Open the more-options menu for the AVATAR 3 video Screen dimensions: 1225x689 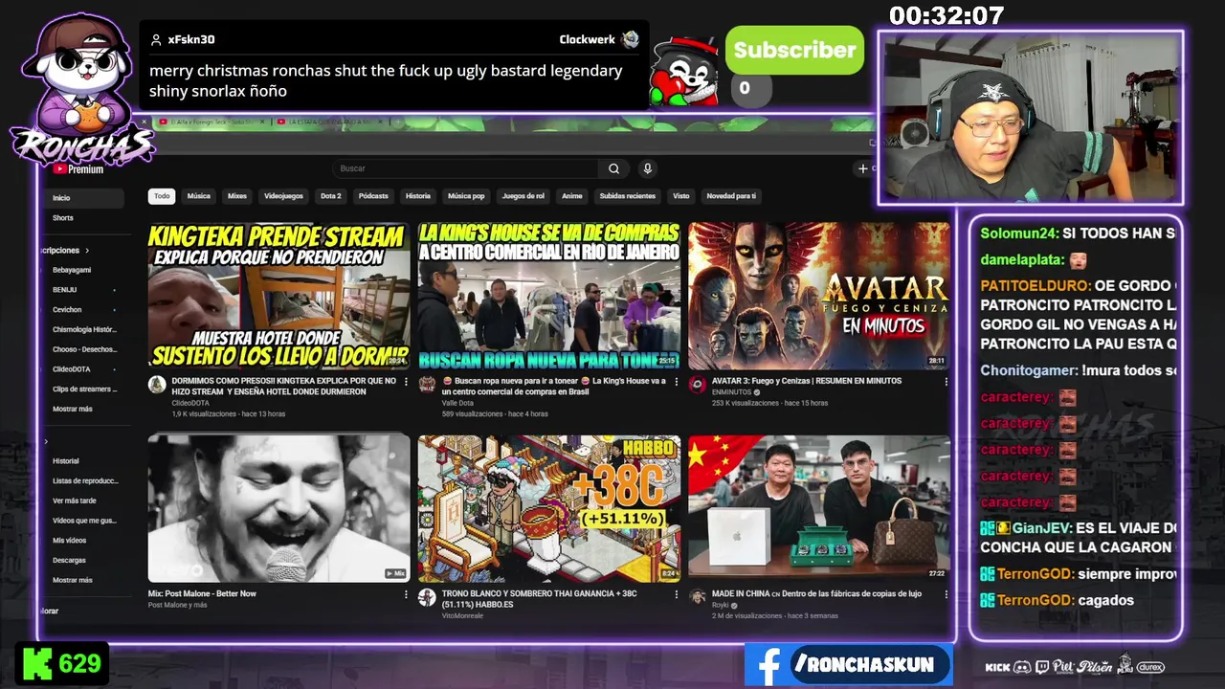946,382
